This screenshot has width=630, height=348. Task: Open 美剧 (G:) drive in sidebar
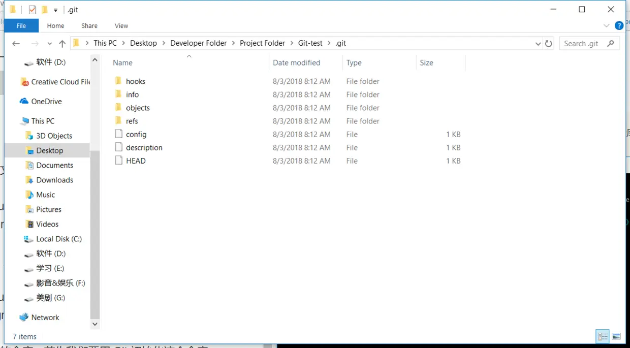45,298
